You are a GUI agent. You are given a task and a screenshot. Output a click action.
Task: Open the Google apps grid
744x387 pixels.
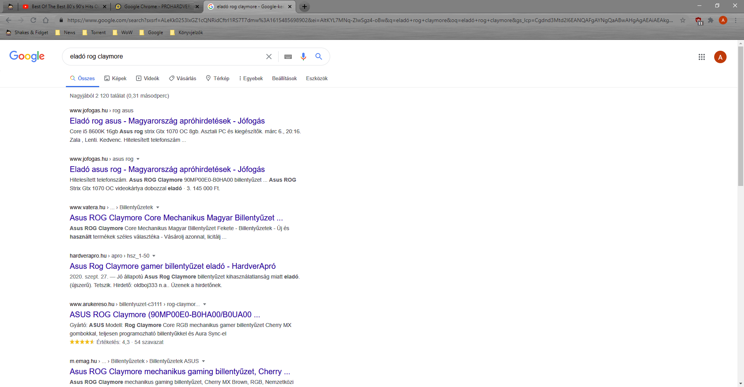tap(702, 57)
